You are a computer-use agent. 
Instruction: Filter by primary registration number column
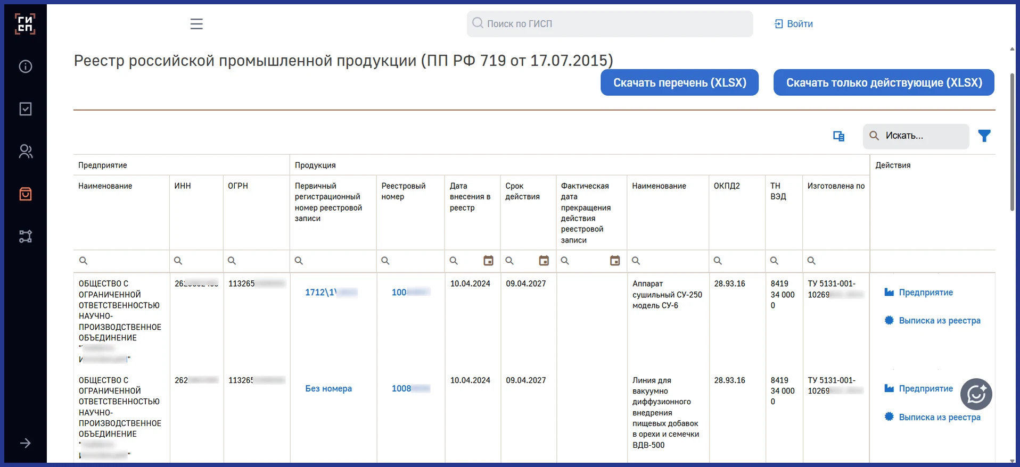coord(333,261)
